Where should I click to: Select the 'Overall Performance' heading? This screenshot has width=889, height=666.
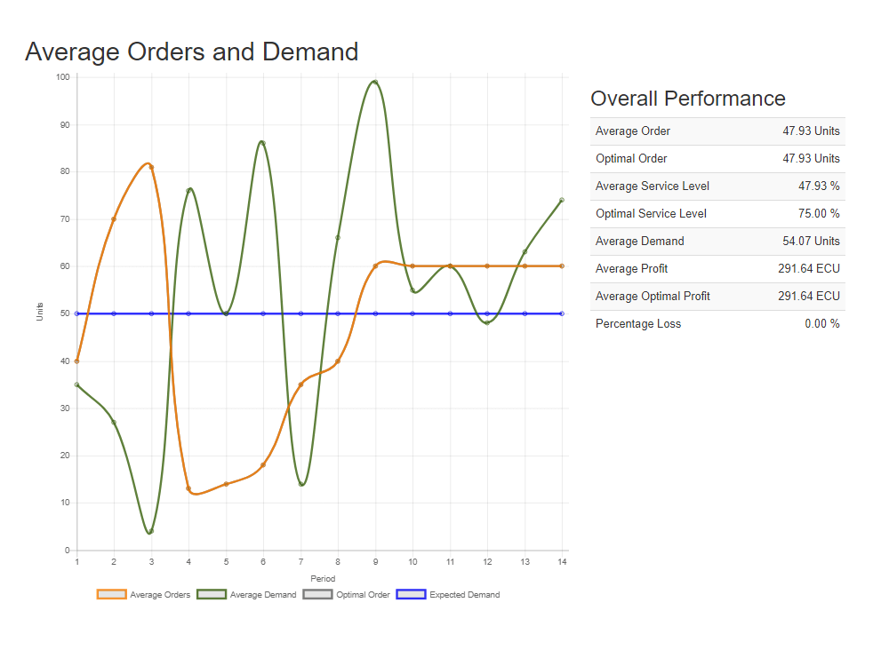click(x=688, y=99)
